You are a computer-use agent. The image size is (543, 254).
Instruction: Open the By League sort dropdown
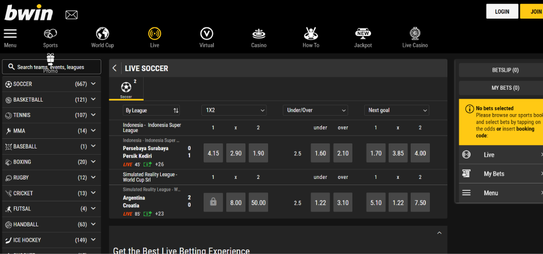(152, 110)
